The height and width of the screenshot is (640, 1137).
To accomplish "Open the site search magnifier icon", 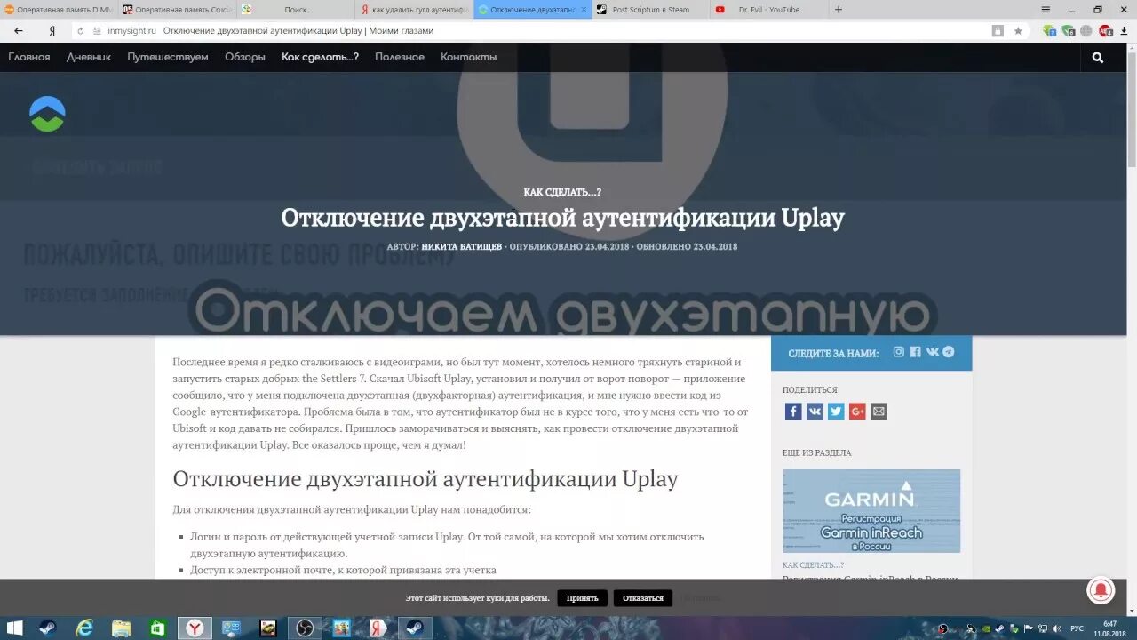I will (x=1098, y=57).
